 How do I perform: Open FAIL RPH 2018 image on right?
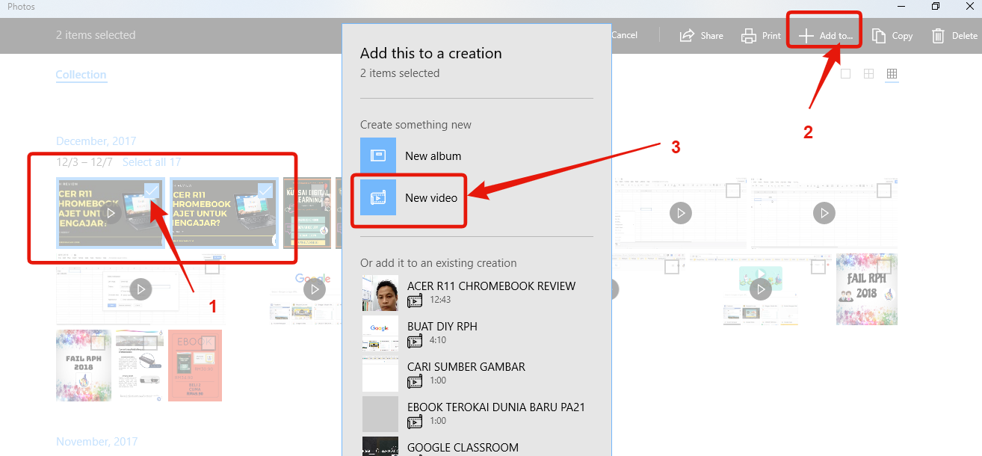(x=867, y=289)
